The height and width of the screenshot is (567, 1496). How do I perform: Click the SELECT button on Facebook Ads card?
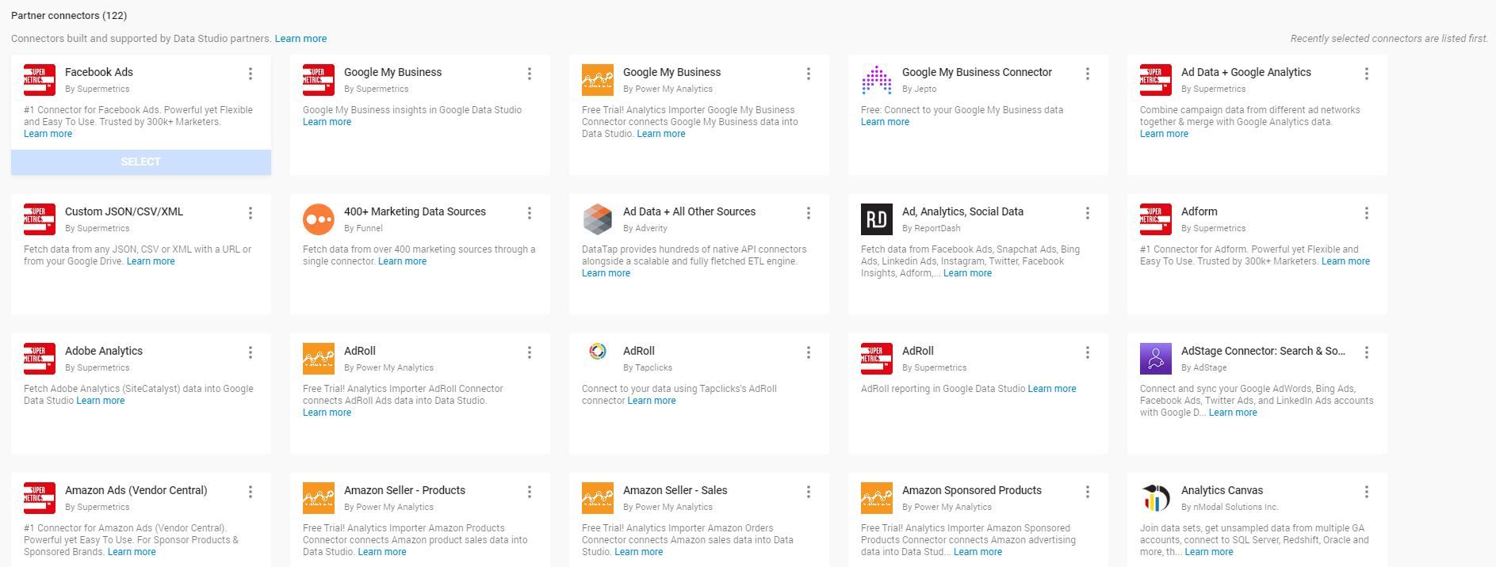click(141, 162)
